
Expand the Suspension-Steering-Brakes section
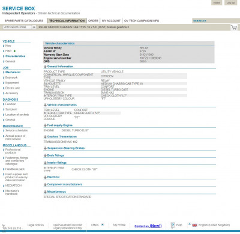click(45, 148)
